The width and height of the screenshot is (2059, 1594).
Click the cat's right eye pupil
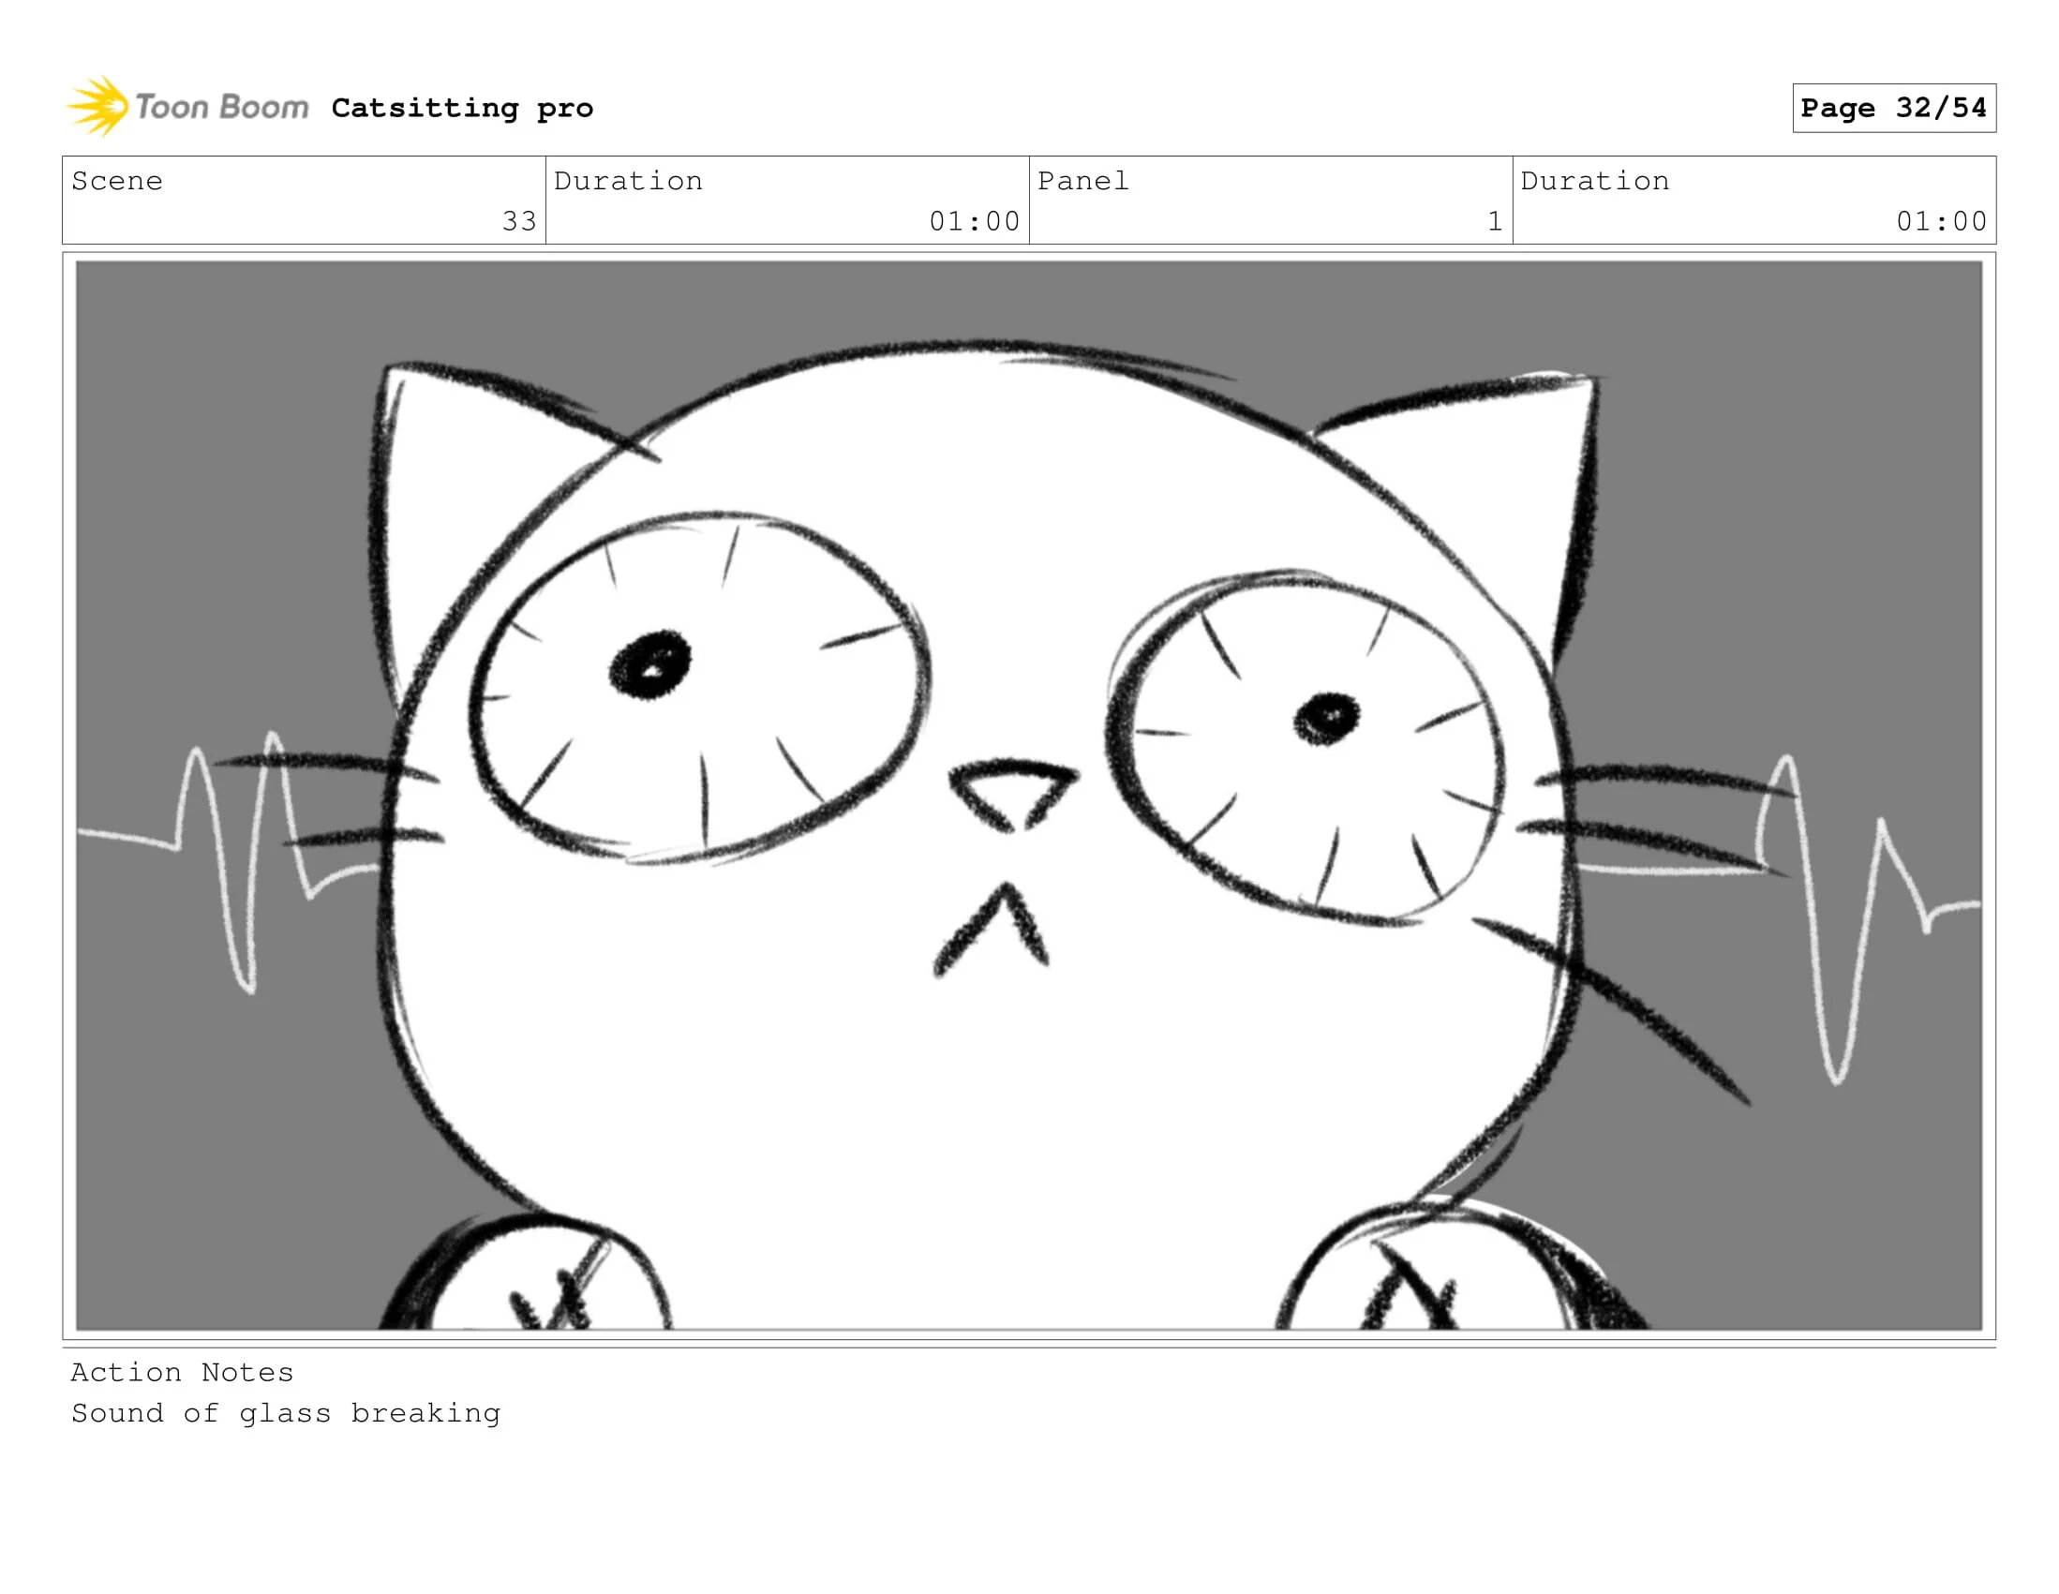[x=1326, y=719]
